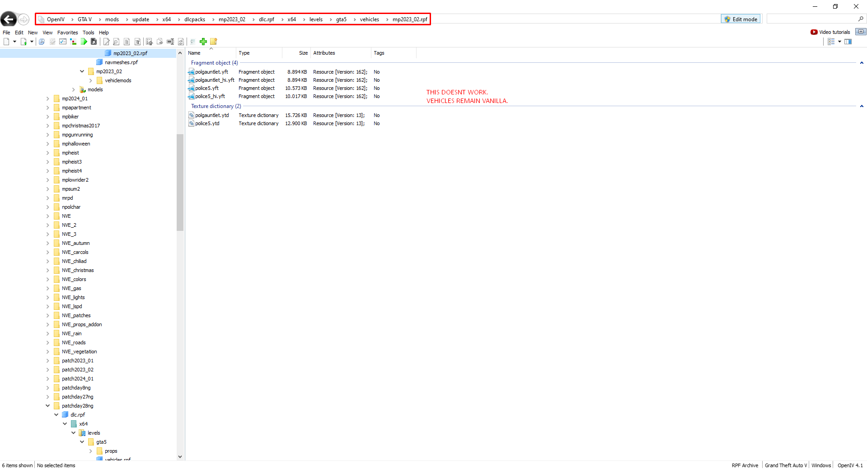The width and height of the screenshot is (867, 469).
Task: Click the search magnifier icon
Action: (x=861, y=19)
